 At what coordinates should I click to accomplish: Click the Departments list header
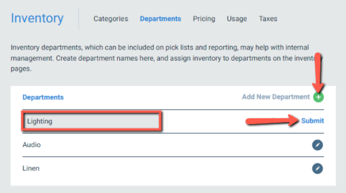click(43, 97)
